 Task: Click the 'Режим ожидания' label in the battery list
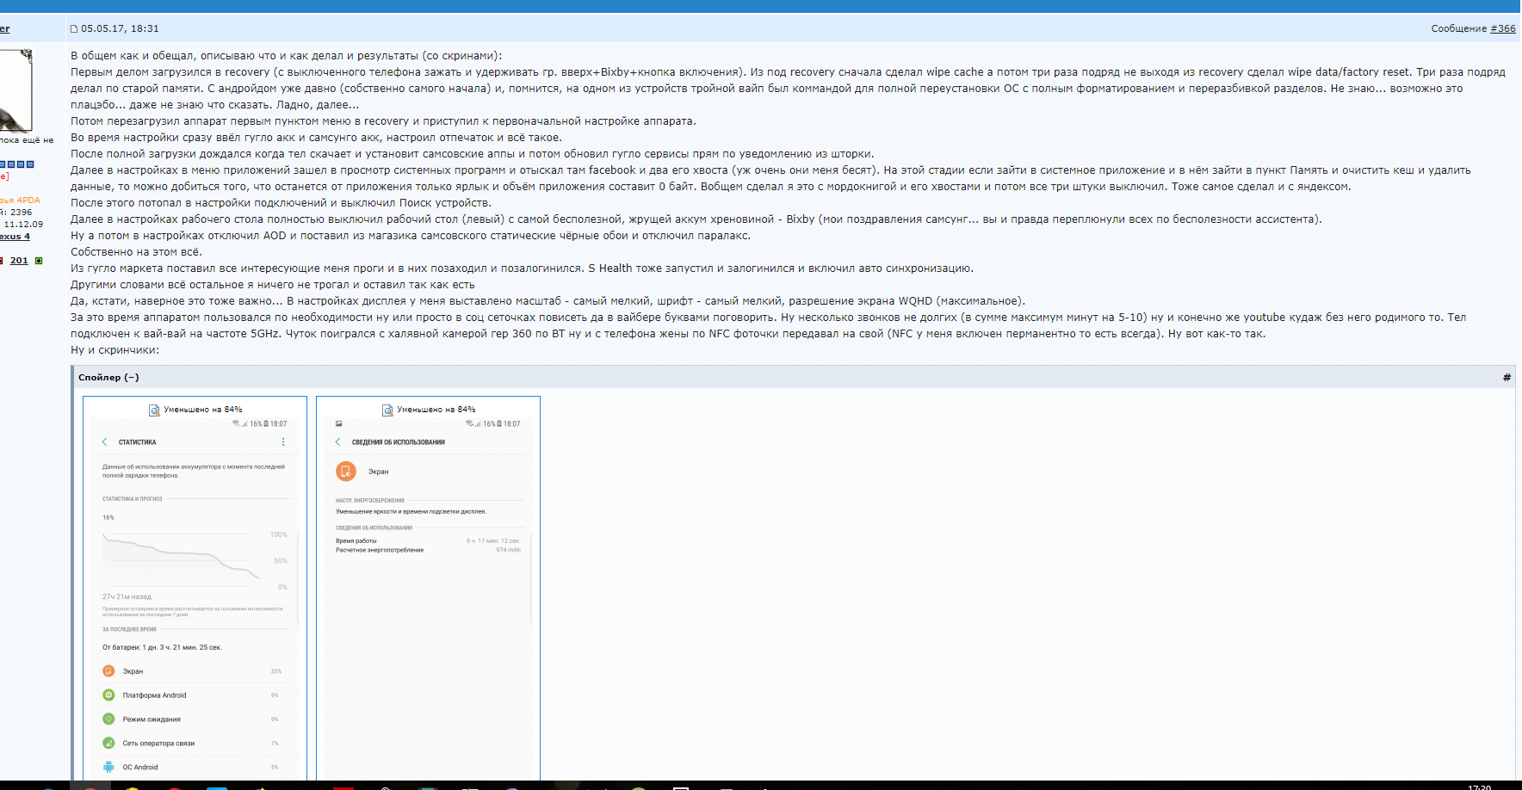152,719
